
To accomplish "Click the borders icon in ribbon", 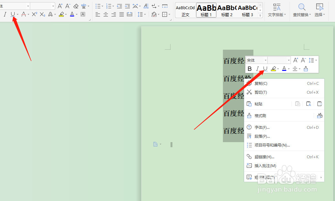I will tap(165, 15).
